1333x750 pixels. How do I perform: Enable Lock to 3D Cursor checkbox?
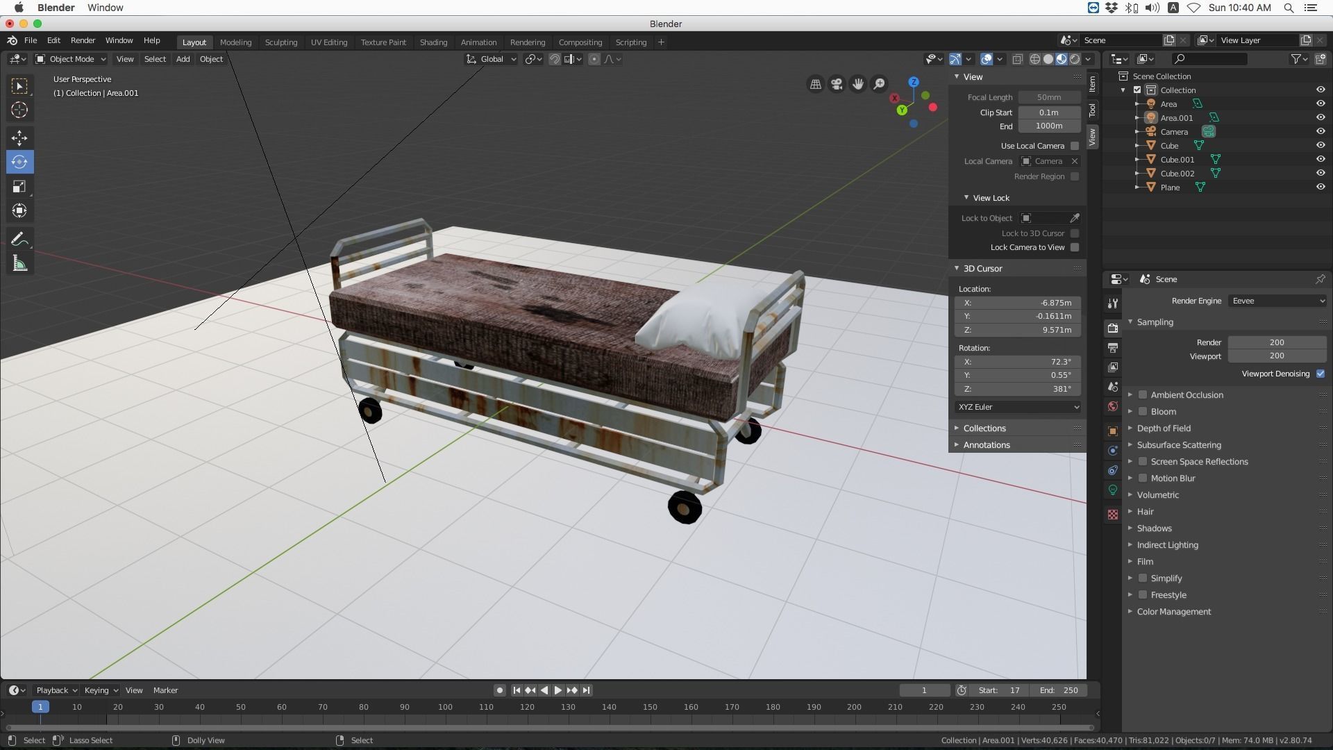coord(1075,233)
